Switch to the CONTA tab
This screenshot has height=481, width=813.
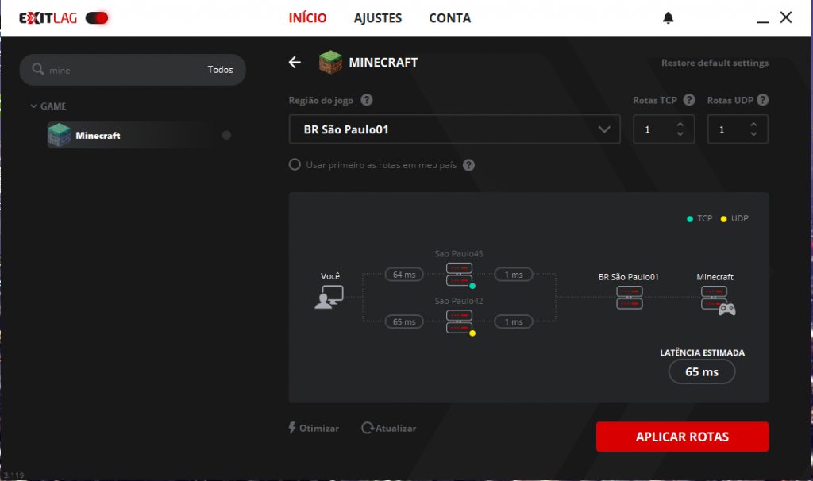pyautogui.click(x=449, y=18)
